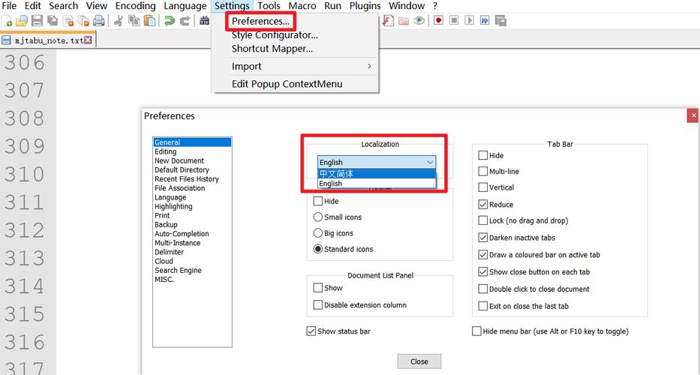Click the Undo arrow icon

pyautogui.click(x=170, y=21)
